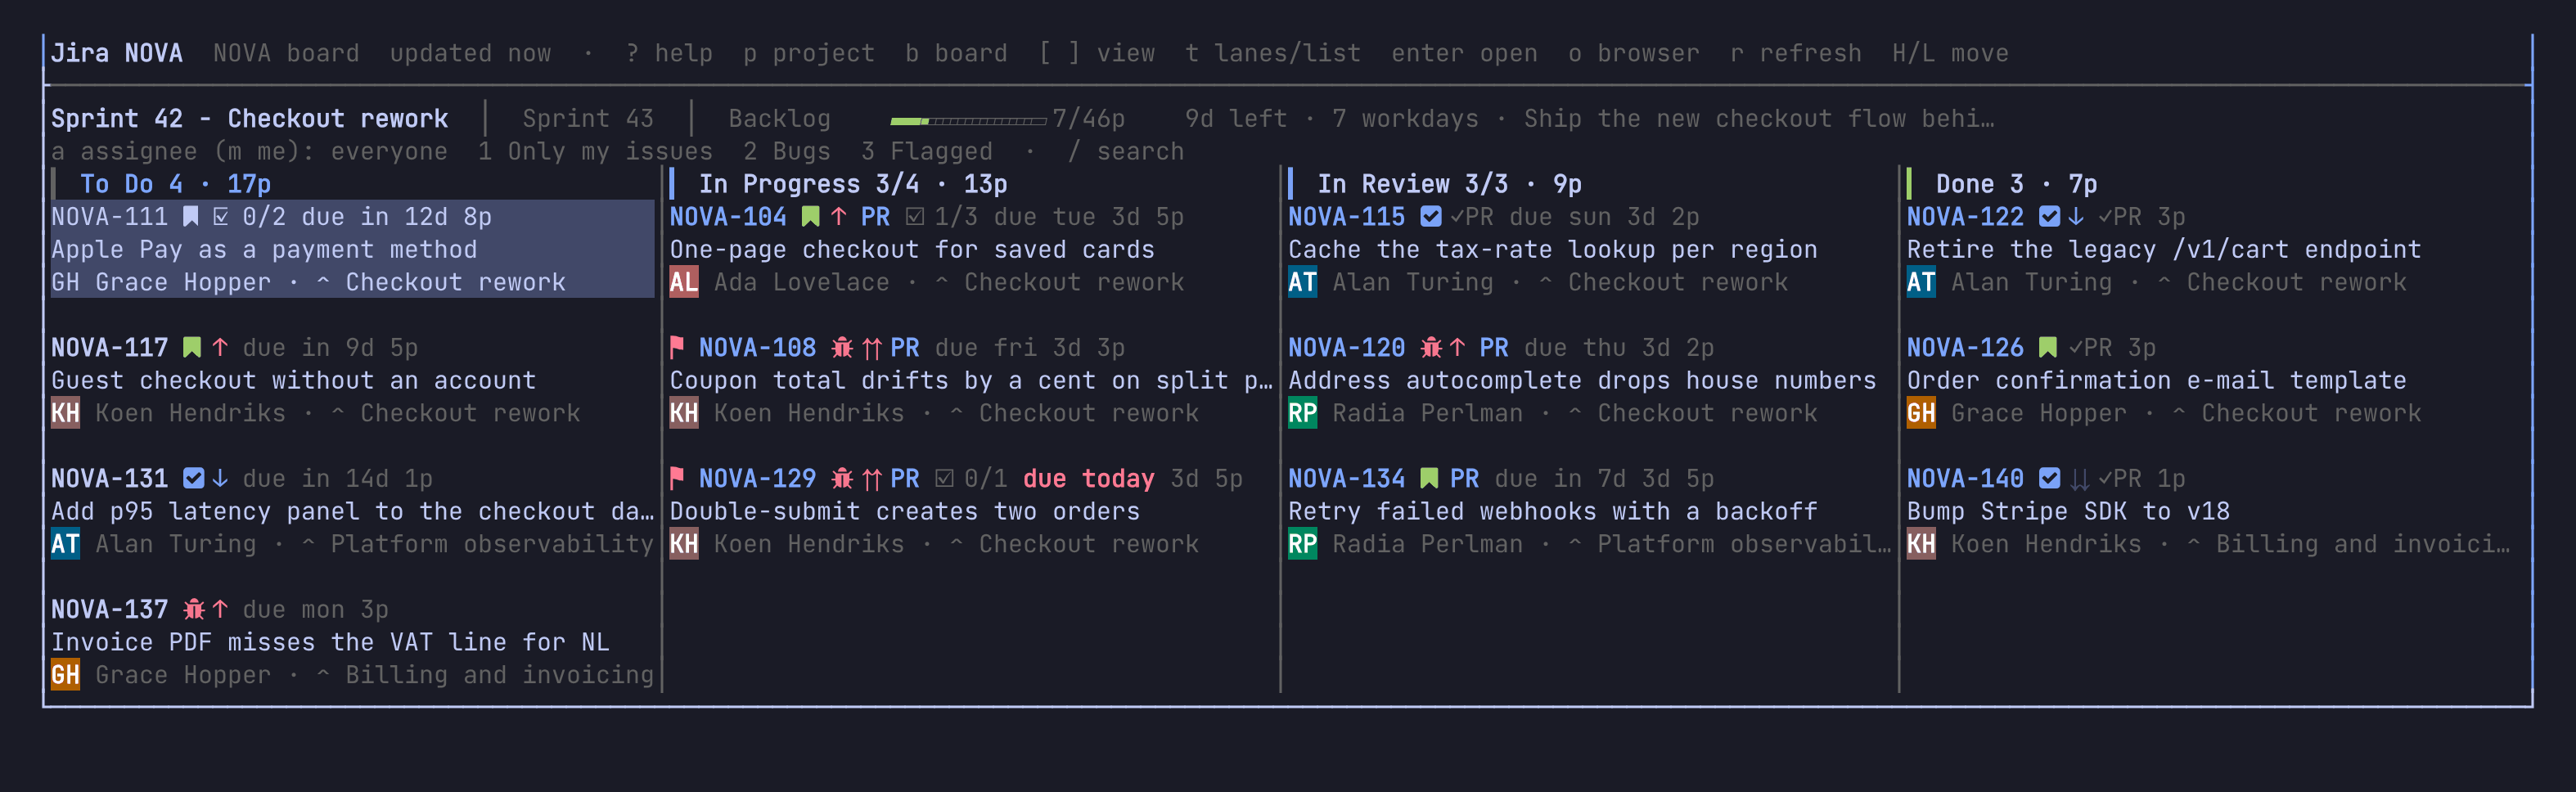Open the board picker in the header
2576x792 pixels.
[956, 54]
